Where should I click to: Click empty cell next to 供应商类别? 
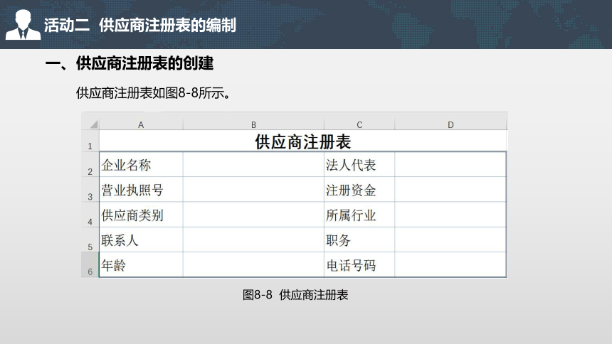point(253,215)
